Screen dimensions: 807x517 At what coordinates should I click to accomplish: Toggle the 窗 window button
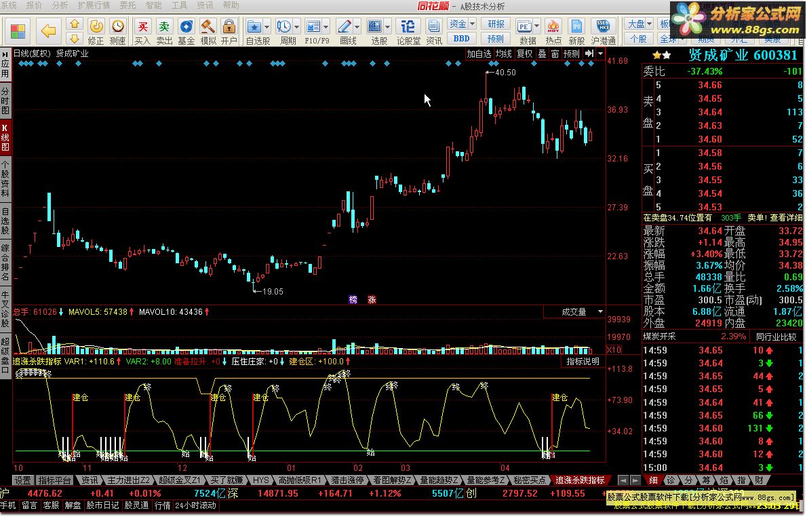pyautogui.click(x=555, y=54)
